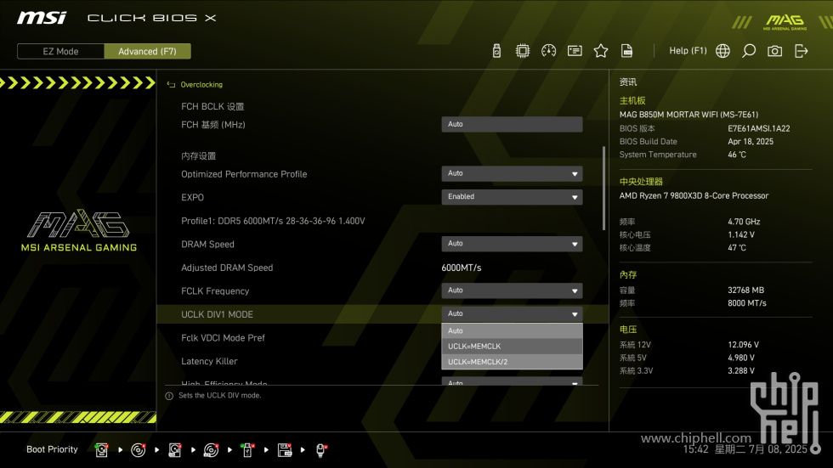Image resolution: width=833 pixels, height=468 pixels.
Task: Click the 6000MT/s adjusted speed value
Action: coord(461,268)
